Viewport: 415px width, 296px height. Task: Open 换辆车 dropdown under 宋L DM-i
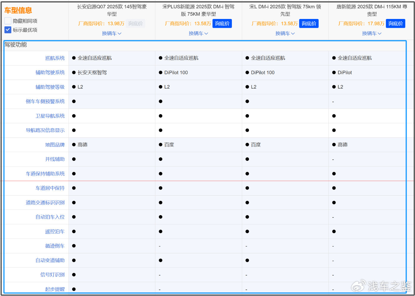click(285, 33)
